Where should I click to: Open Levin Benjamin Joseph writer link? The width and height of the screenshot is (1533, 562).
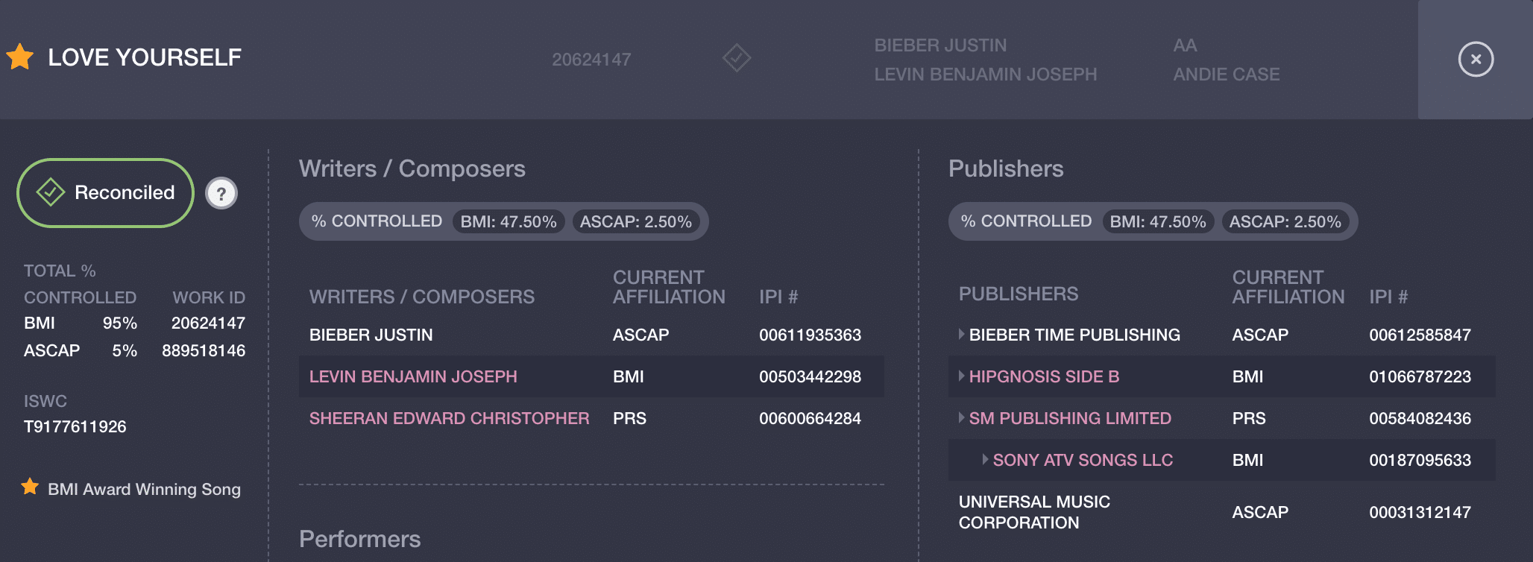413,376
